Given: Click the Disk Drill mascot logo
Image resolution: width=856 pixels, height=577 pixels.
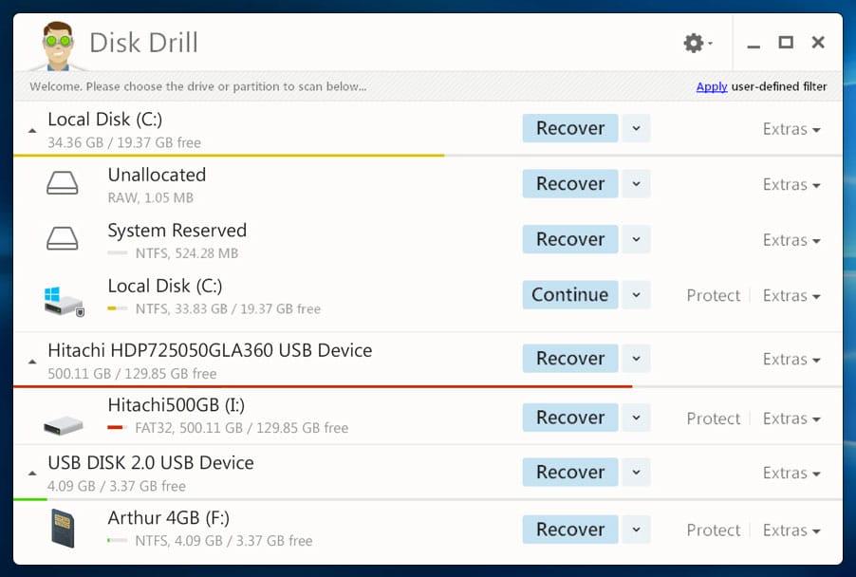Looking at the screenshot, I should point(53,45).
